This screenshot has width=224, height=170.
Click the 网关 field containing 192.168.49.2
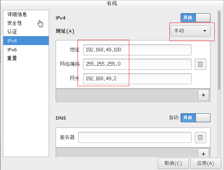[x=137, y=79]
